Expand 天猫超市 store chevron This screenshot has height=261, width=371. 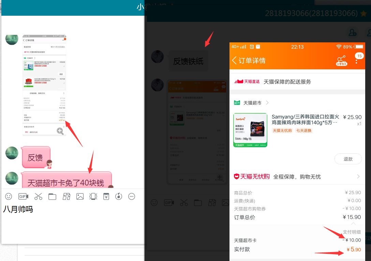[267, 102]
